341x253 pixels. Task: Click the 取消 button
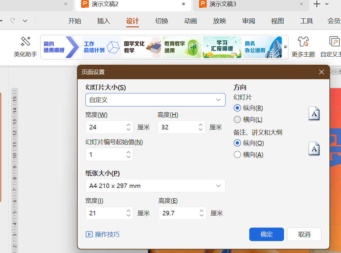click(x=304, y=234)
